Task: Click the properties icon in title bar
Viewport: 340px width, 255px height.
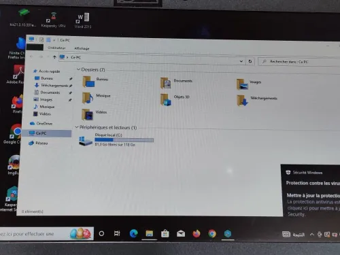Action: [41, 40]
